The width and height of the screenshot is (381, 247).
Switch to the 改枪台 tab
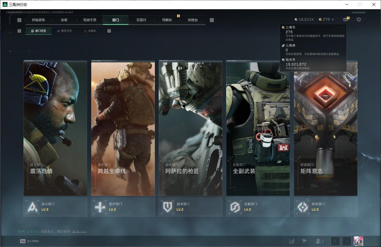click(x=193, y=20)
